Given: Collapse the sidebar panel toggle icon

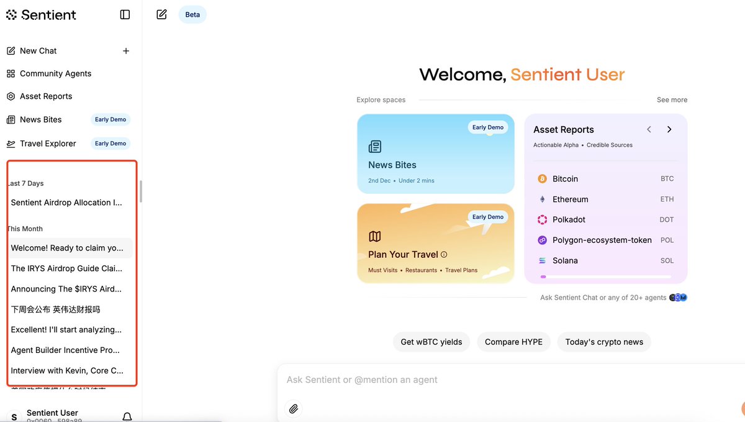Looking at the screenshot, I should tap(125, 14).
